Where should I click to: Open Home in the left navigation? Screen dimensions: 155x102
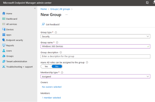click(9, 14)
